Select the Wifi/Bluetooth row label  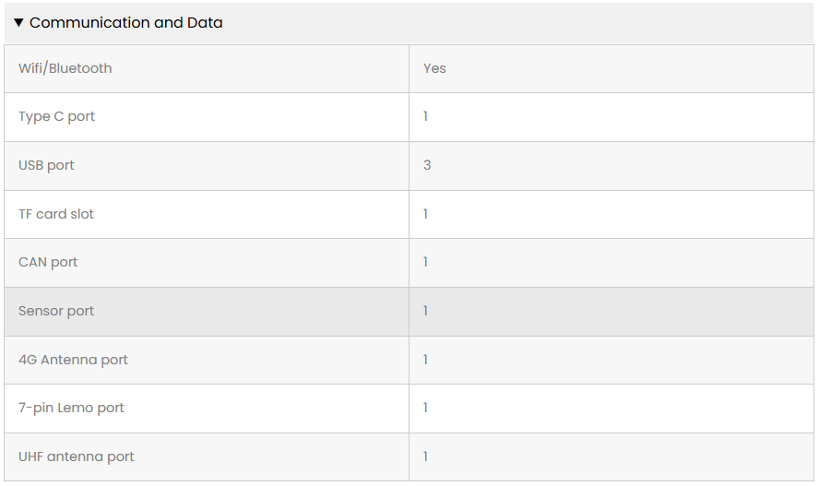(x=65, y=68)
